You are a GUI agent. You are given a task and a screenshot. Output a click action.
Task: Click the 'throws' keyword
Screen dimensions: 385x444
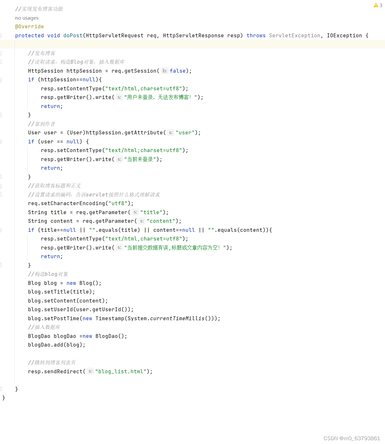(x=256, y=36)
